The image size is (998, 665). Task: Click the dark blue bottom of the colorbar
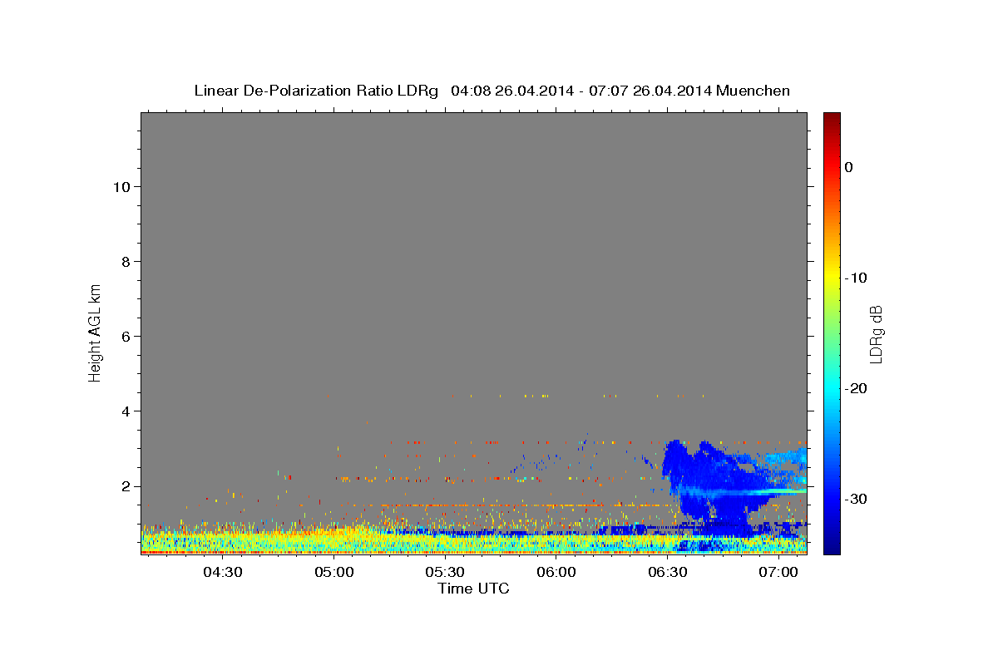point(832,544)
